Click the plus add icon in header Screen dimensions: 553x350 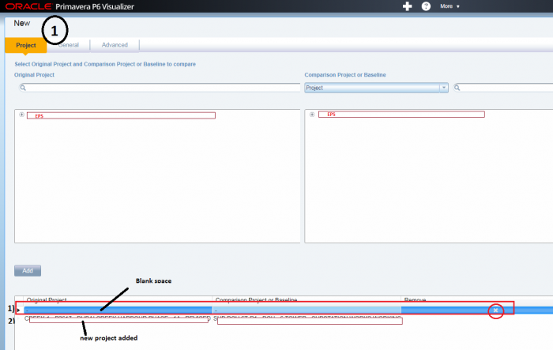coord(408,6)
